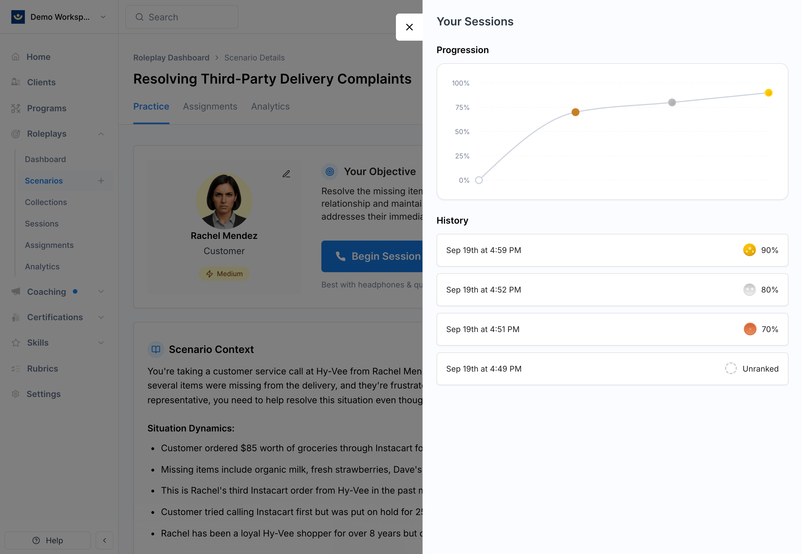
Task: Click the Rubrics checklist icon
Action: pyautogui.click(x=16, y=369)
